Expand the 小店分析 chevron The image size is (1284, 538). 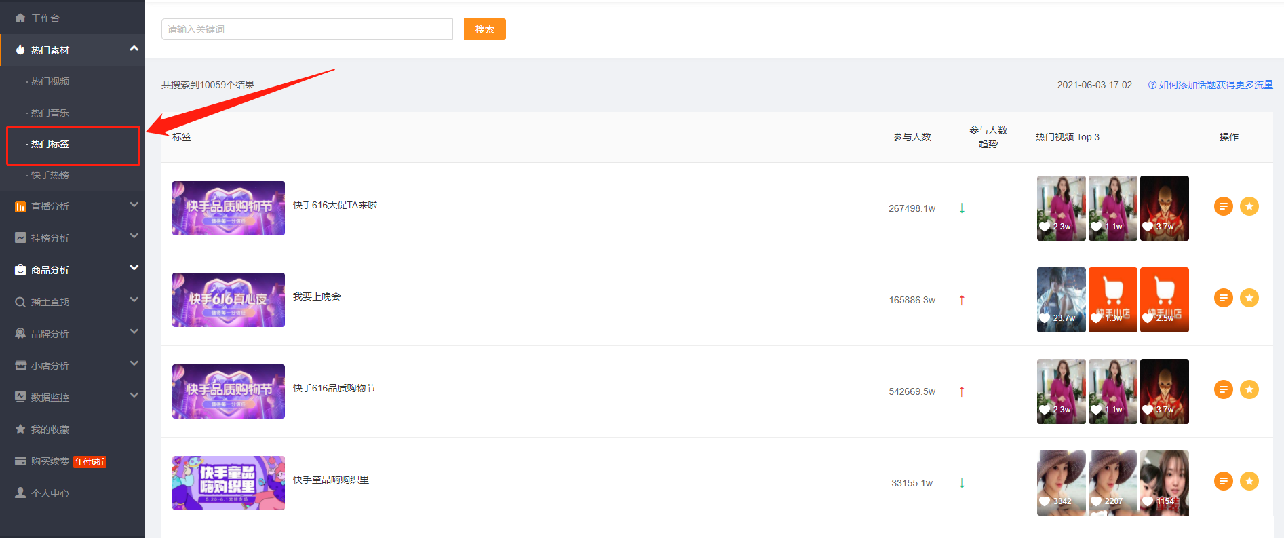[134, 364]
